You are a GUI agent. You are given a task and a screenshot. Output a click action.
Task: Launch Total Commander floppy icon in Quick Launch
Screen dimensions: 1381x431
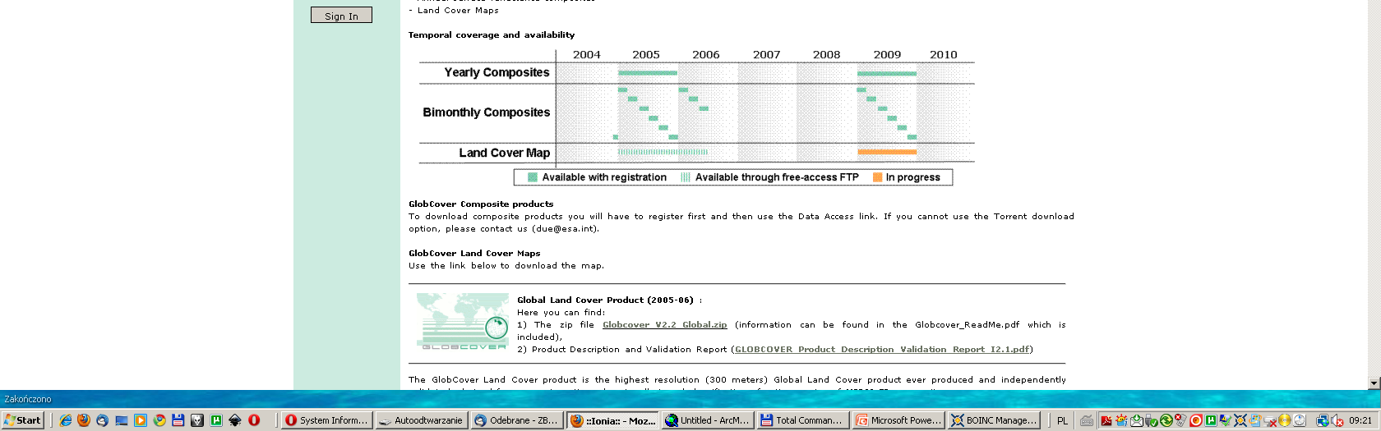pyautogui.click(x=178, y=420)
